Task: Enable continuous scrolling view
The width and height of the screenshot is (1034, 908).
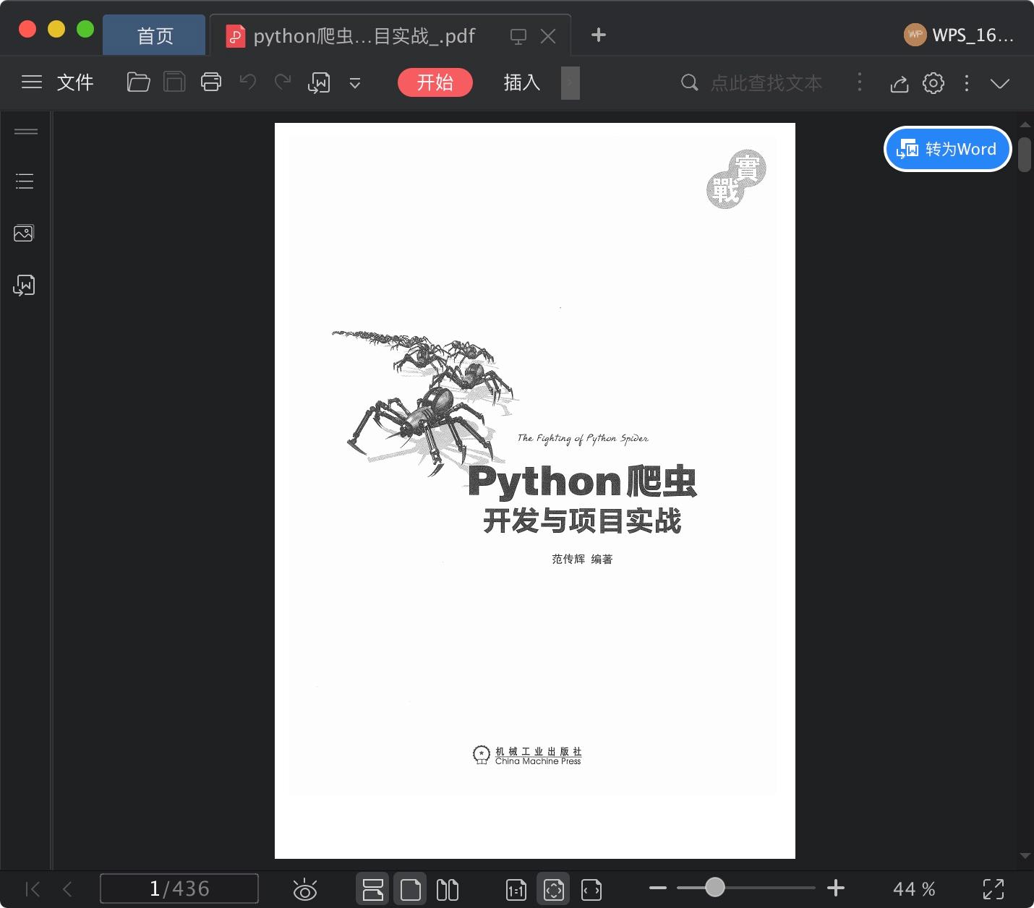Action: click(372, 889)
